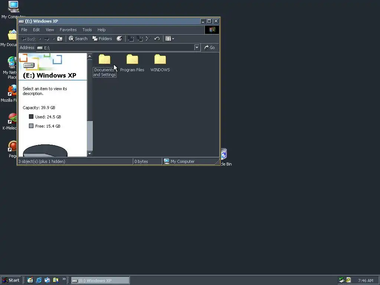This screenshot has width=380, height=285.
Task: Click the Move To toolbar icon
Action: [x=131, y=39]
